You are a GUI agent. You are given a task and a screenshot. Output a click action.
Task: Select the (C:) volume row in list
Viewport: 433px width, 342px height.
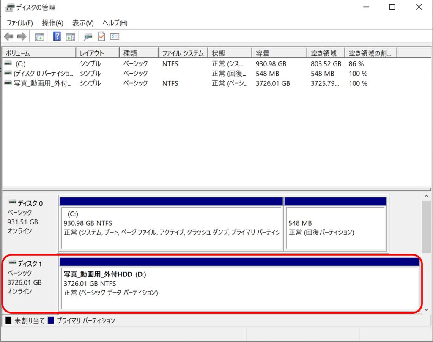20,64
